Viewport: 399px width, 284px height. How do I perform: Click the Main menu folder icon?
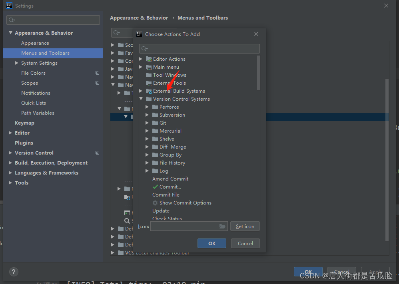[149, 67]
